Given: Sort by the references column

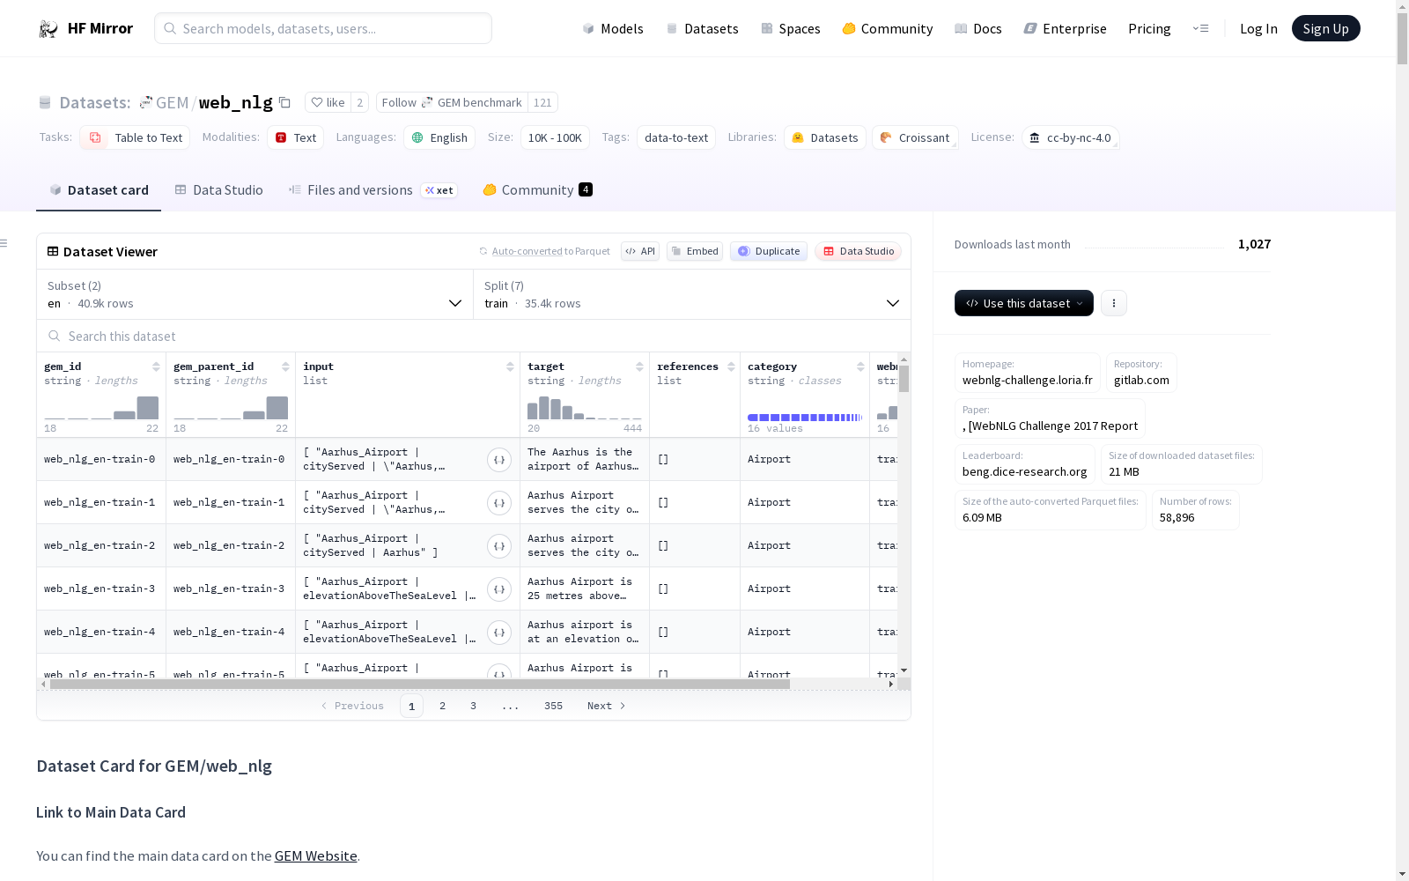Looking at the screenshot, I should (x=731, y=366).
